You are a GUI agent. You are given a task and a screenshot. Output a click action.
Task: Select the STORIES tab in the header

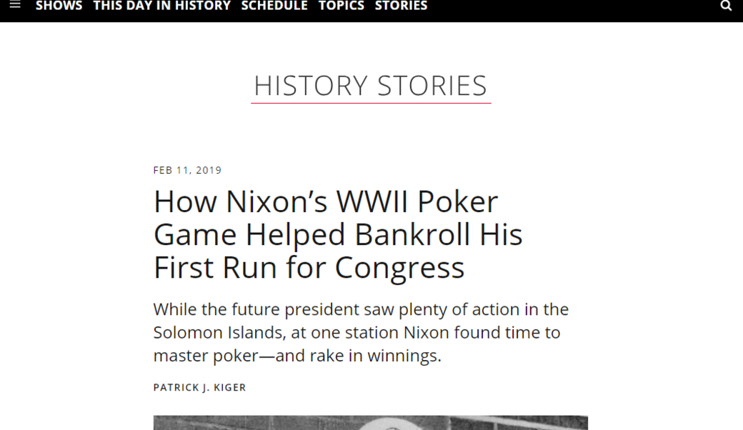(x=401, y=6)
